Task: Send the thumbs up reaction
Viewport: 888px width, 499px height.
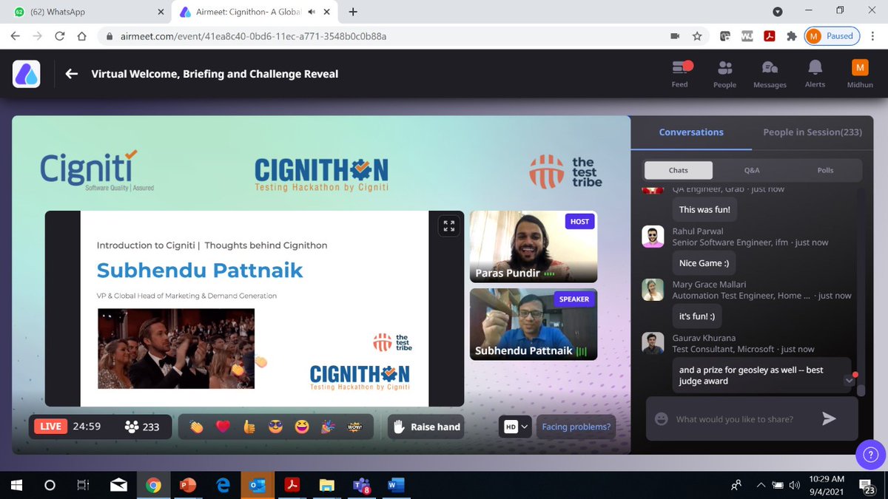Action: [249, 427]
